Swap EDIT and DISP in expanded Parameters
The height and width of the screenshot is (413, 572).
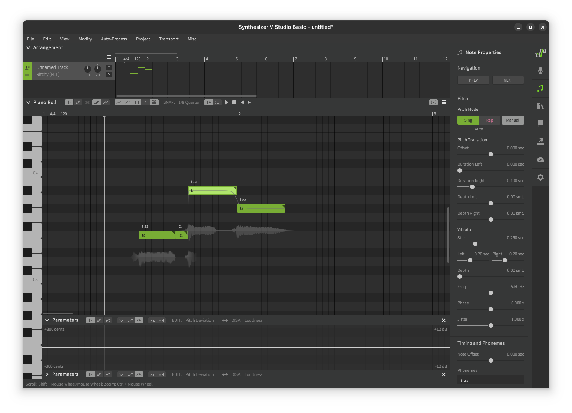225,320
